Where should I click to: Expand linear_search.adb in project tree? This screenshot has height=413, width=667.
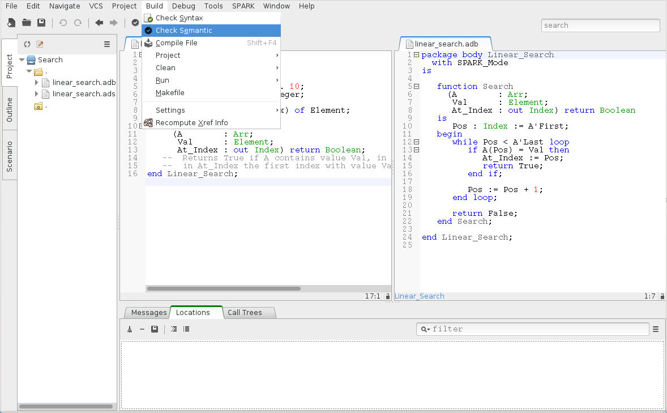37,83
